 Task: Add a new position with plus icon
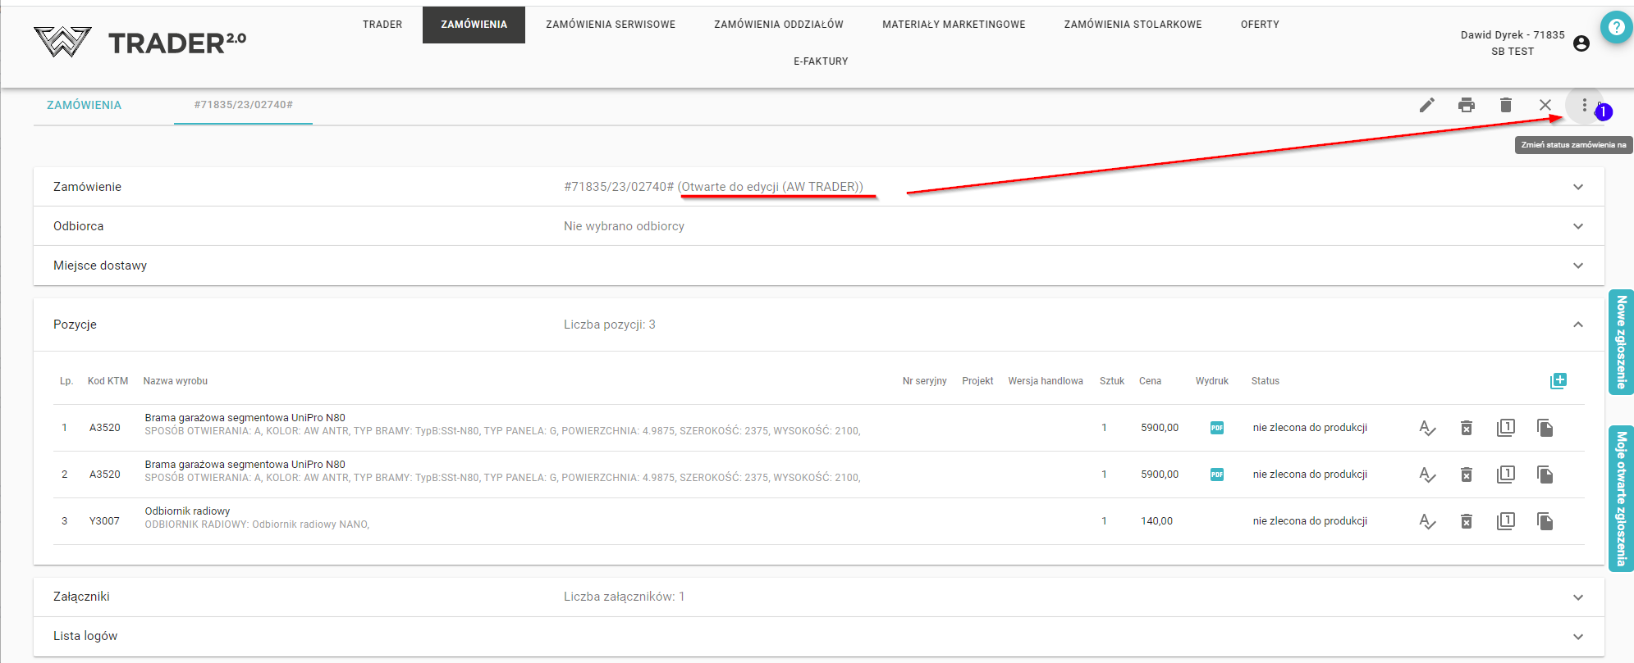click(x=1558, y=381)
